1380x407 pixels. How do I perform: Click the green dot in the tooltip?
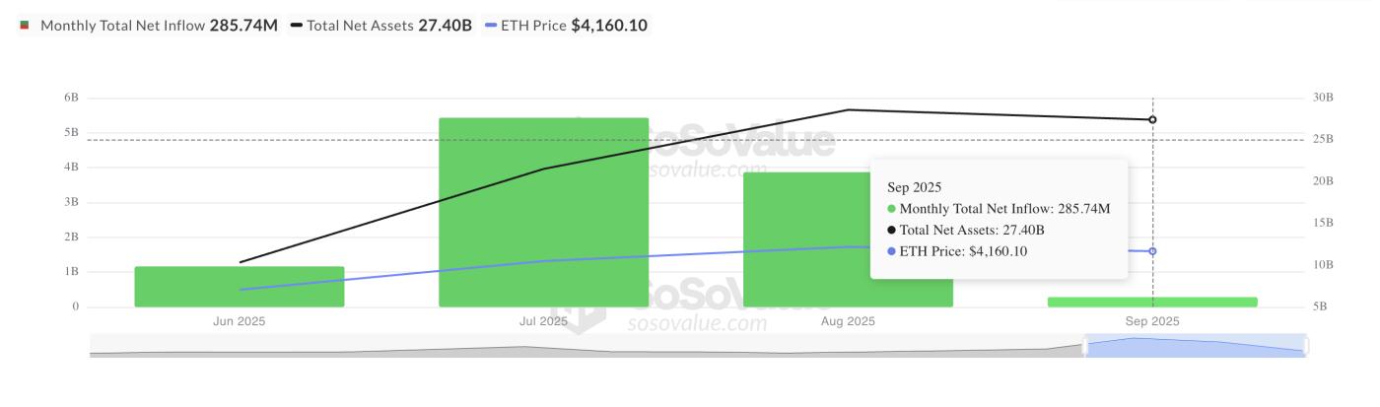tap(892, 209)
